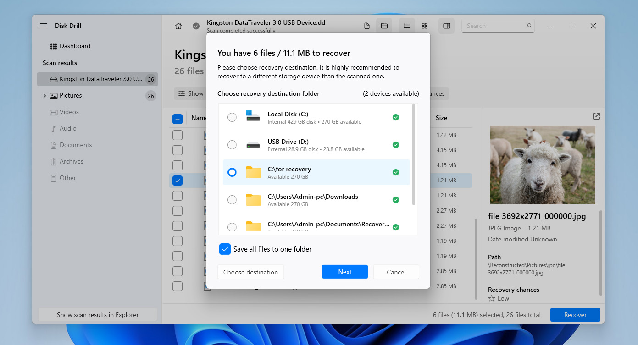Click the Next button
Viewport: 638px width, 345px height.
[x=345, y=272]
